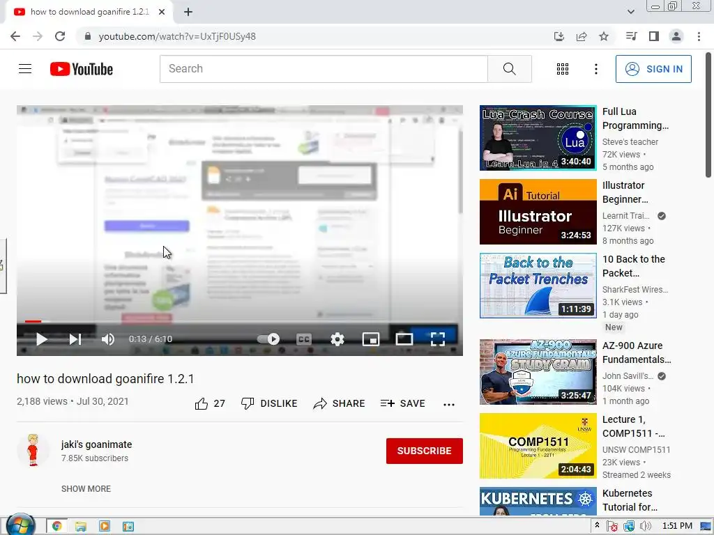Image resolution: width=714 pixels, height=535 pixels.
Task: Open Chrome profile avatar
Action: tap(676, 36)
